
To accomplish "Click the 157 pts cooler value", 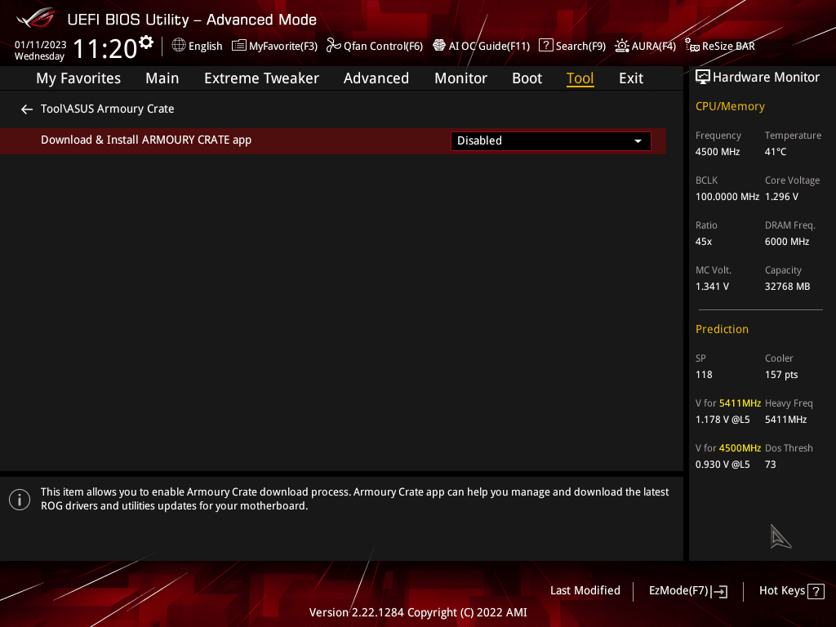I will 781,375.
